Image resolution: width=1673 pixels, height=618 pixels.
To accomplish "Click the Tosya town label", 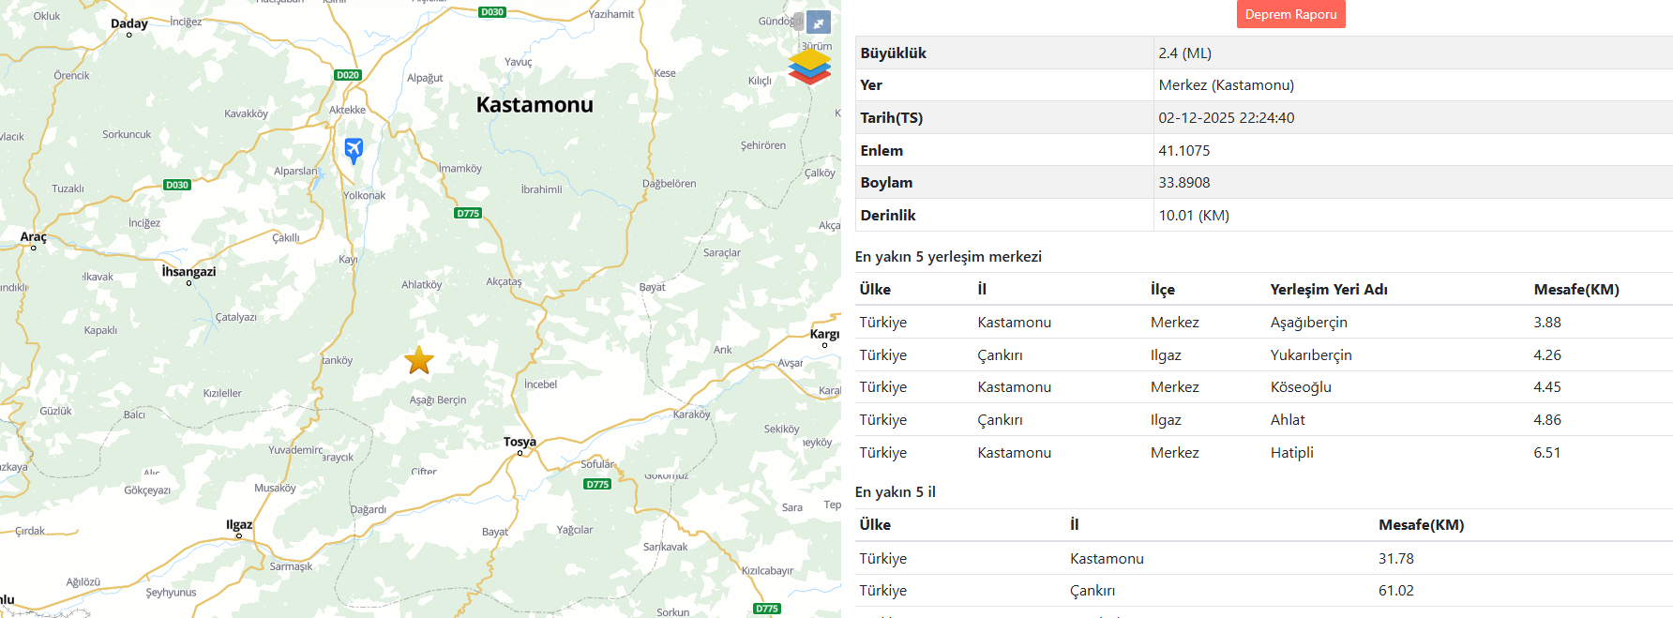I will (520, 442).
